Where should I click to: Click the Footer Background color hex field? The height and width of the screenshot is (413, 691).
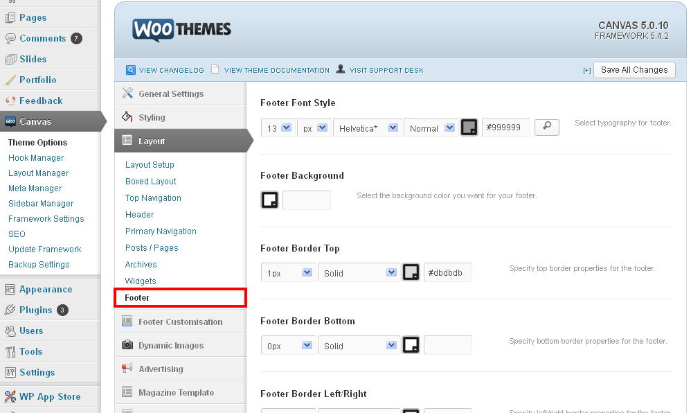[x=306, y=200]
